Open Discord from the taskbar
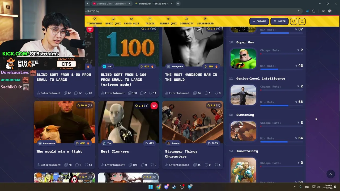This screenshot has width=340, height=191. [166, 187]
